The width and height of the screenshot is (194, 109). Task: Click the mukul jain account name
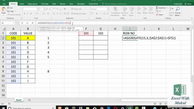click(178, 4)
